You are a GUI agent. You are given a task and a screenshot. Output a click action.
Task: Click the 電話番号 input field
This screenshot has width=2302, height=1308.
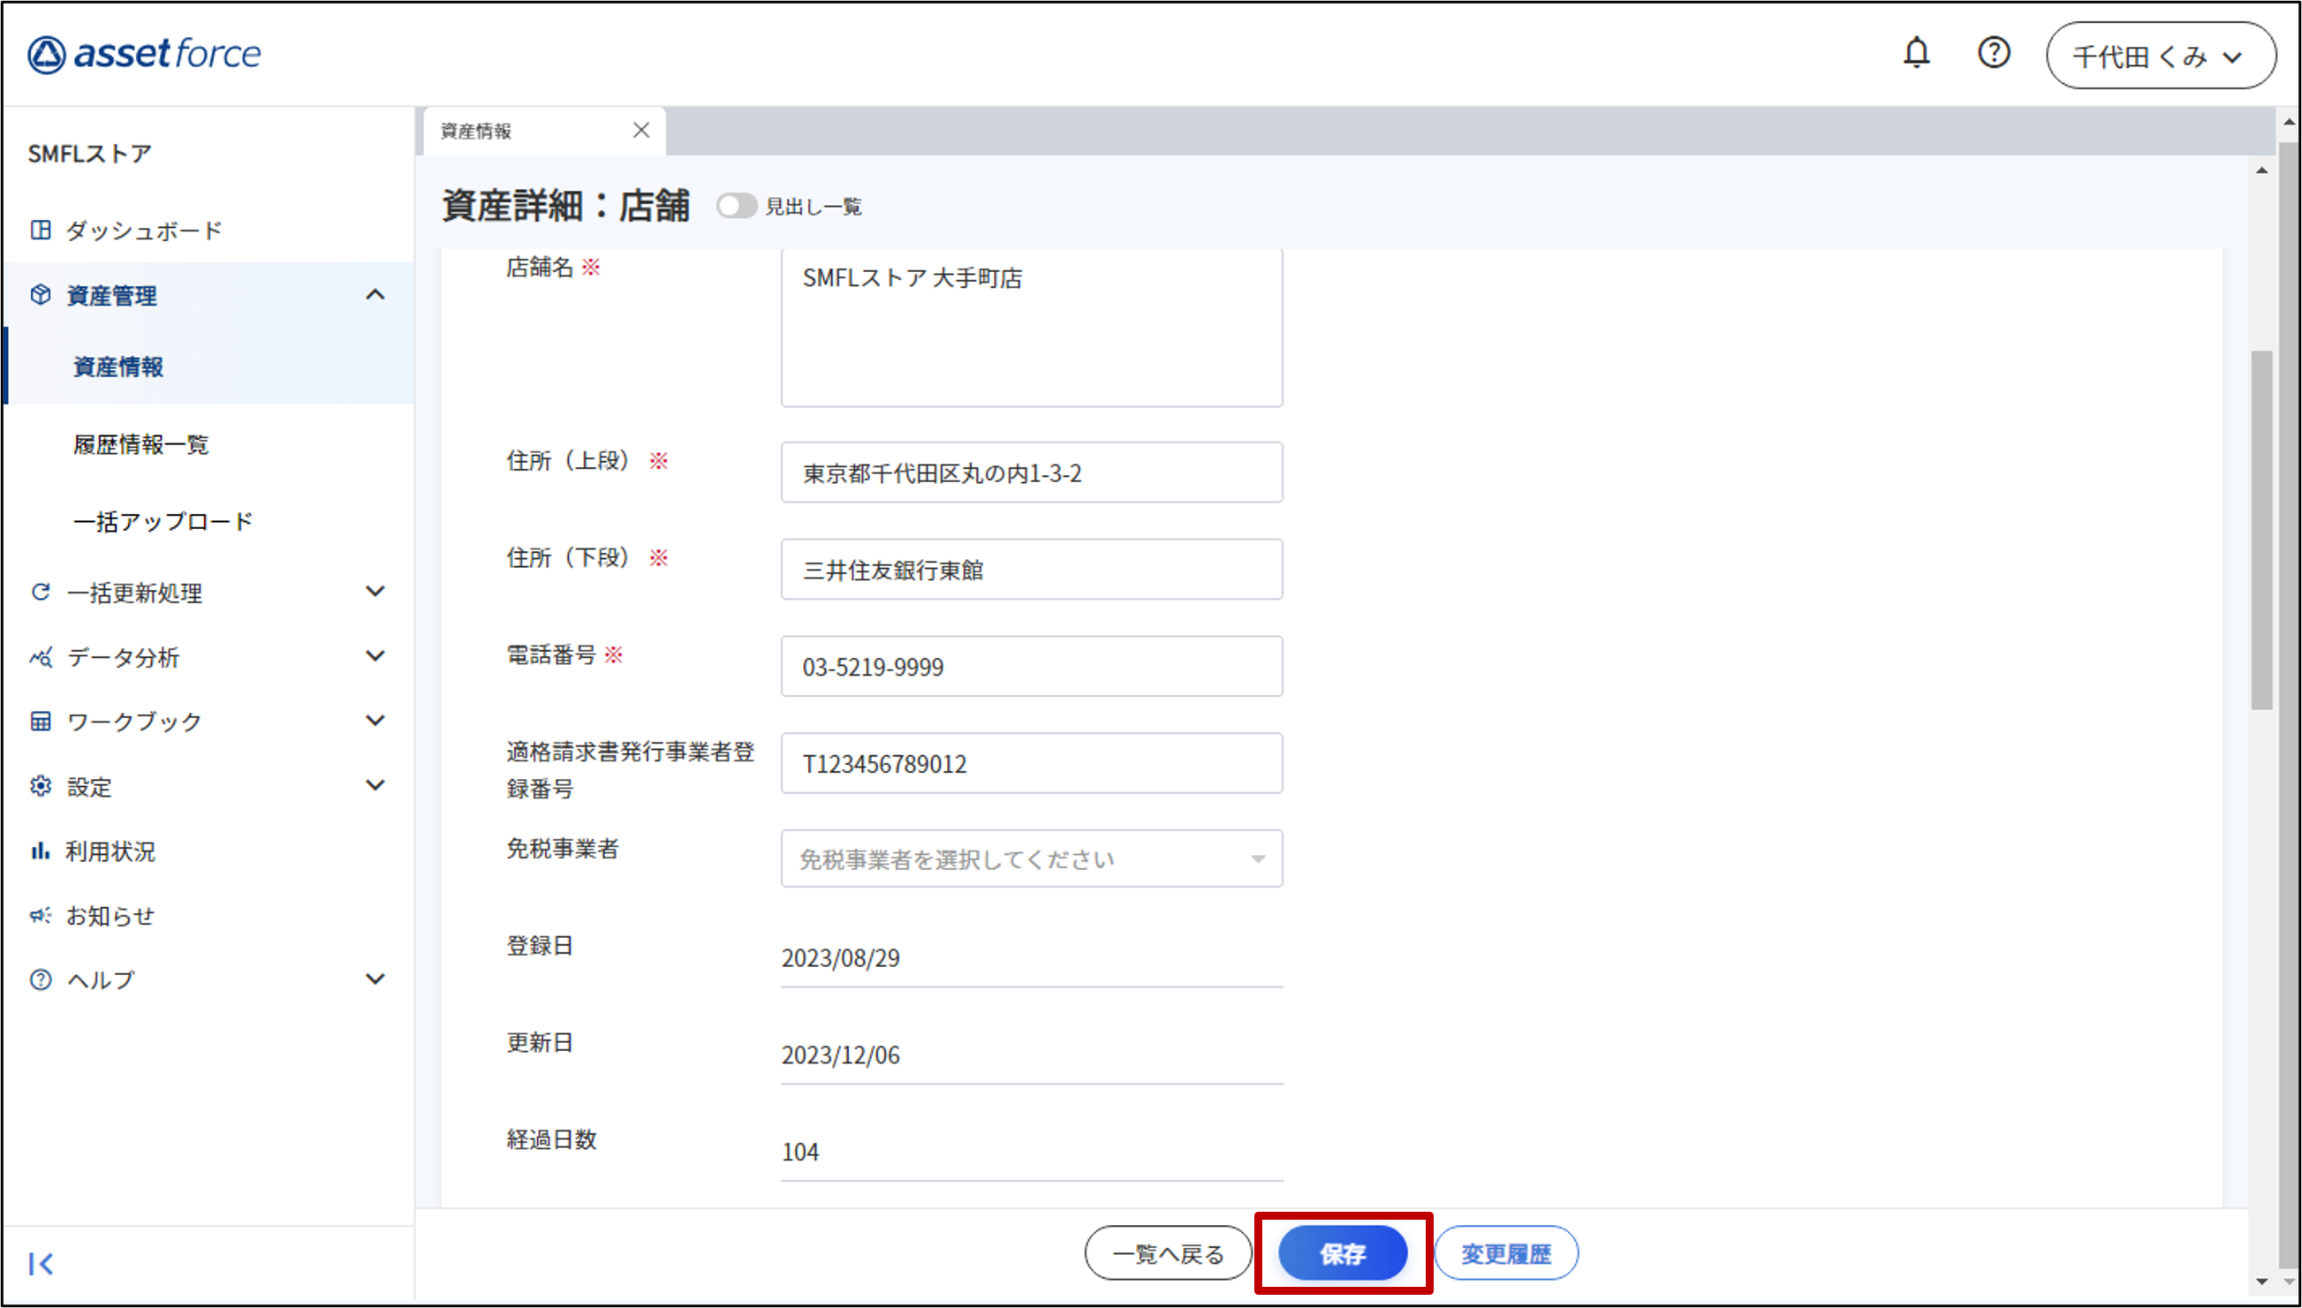pyautogui.click(x=1031, y=667)
